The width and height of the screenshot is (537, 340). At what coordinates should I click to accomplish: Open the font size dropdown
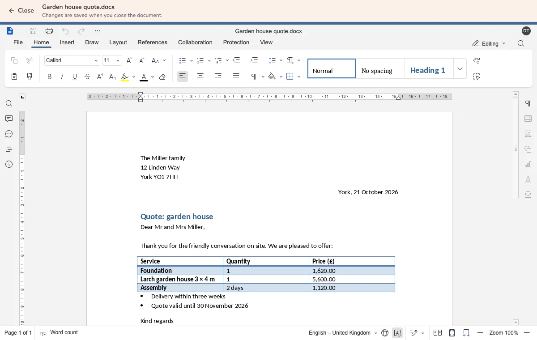[x=118, y=60]
